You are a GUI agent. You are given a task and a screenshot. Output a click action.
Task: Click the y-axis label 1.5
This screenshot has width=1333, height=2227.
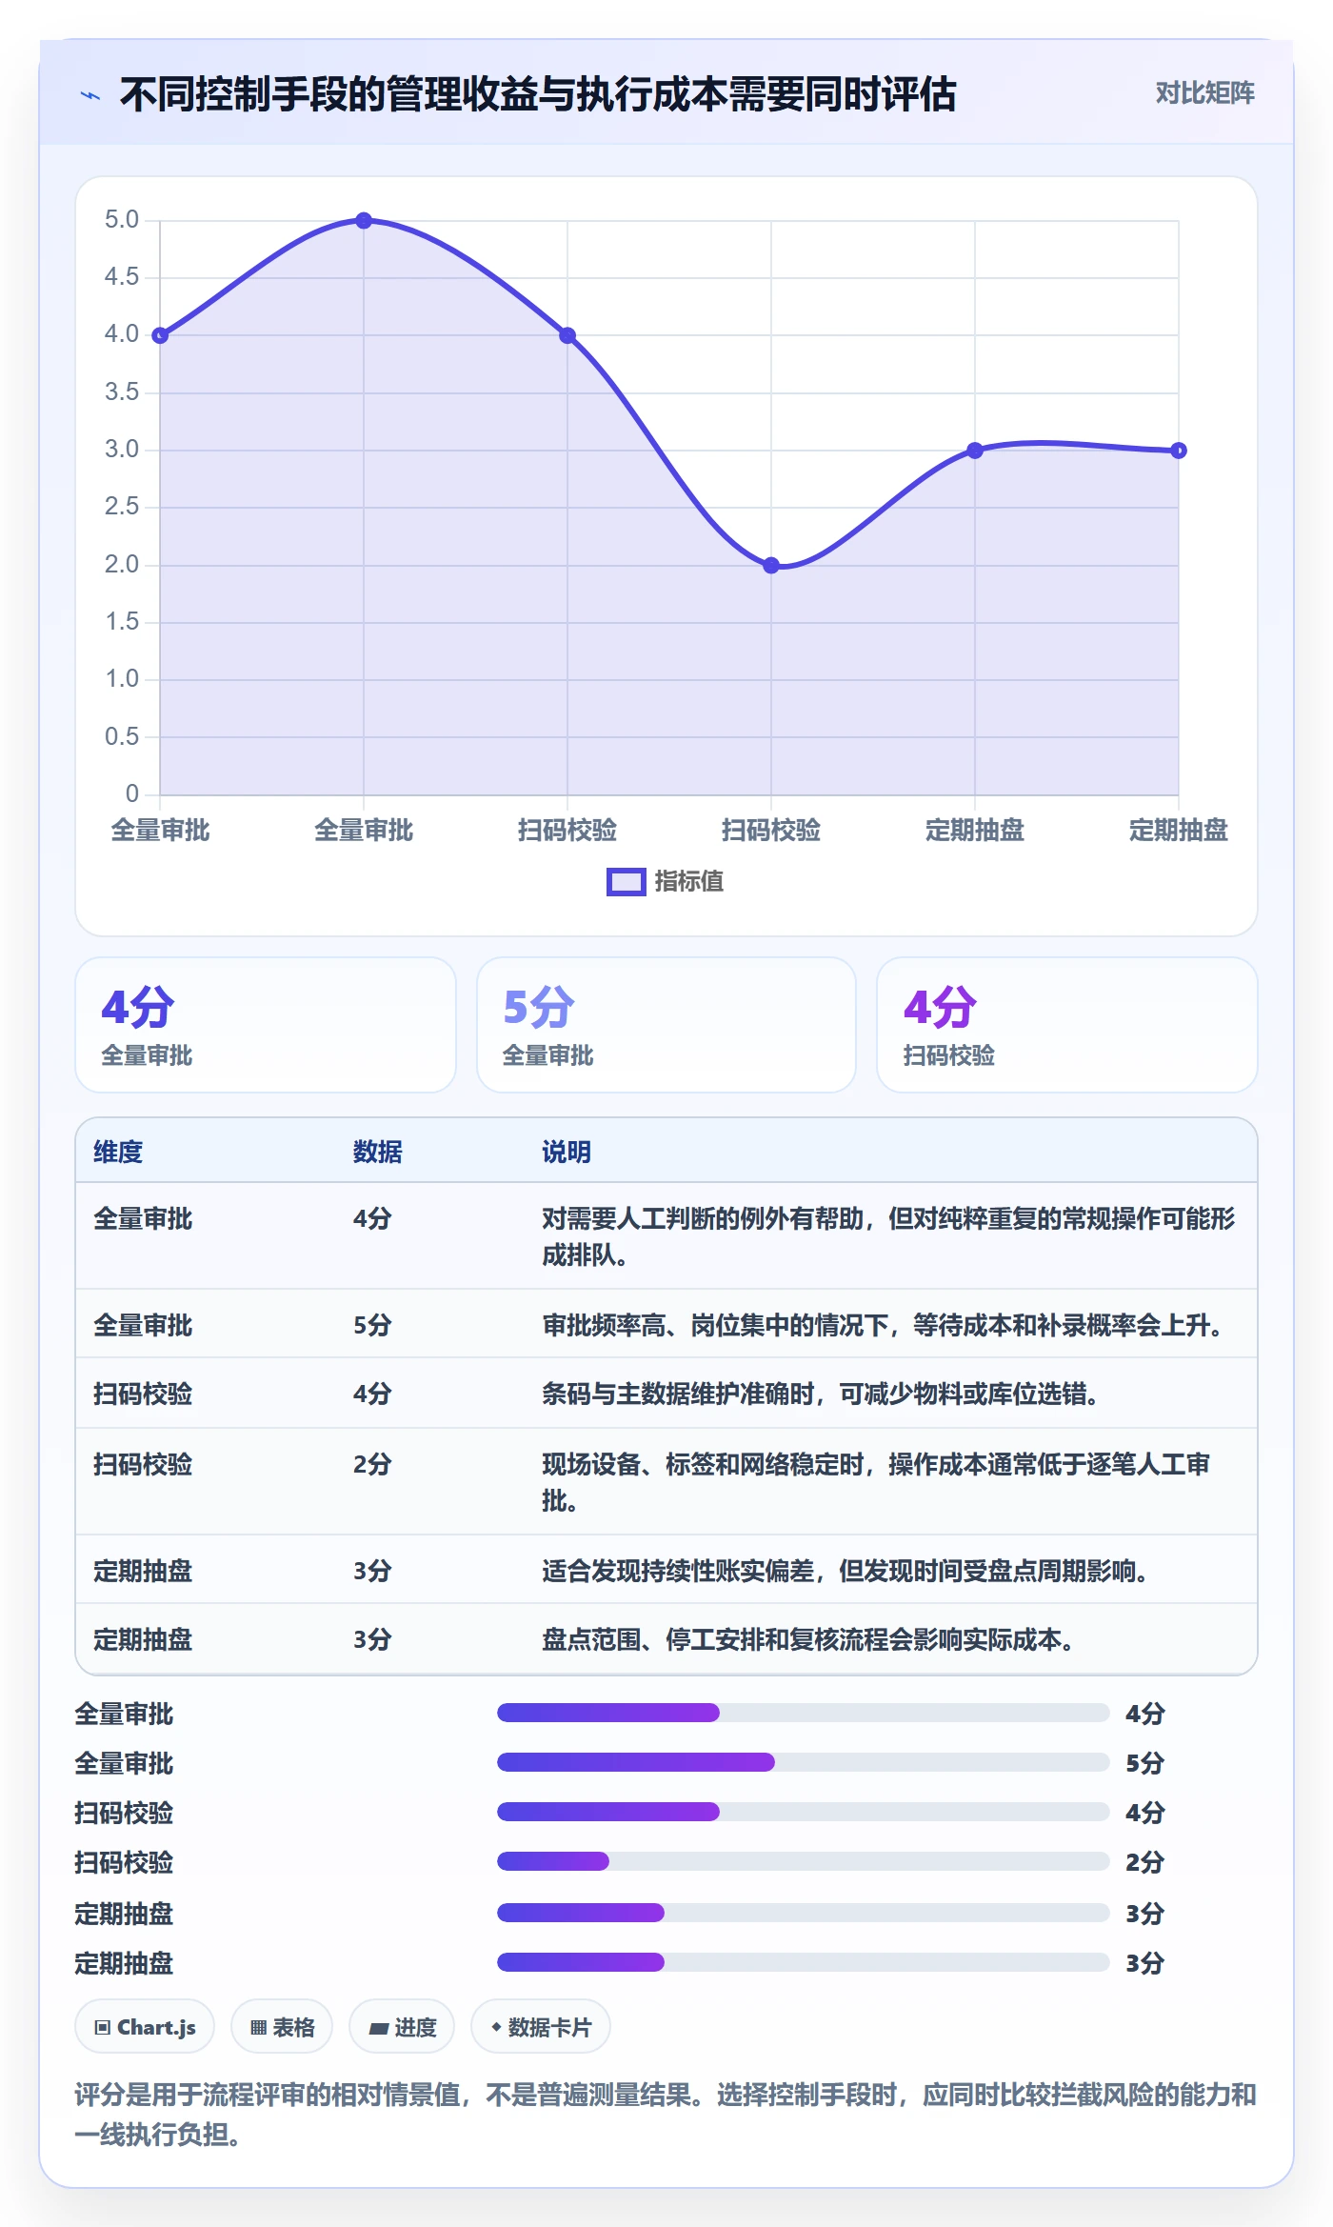[x=122, y=622]
